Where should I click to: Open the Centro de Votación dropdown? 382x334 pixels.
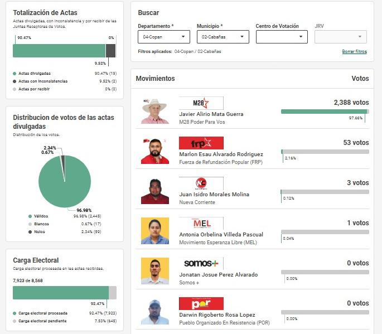[282, 37]
